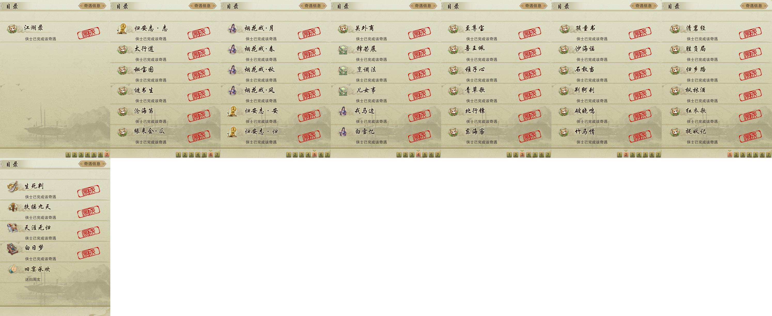This screenshot has width=772, height=316.
Task: Click the figure icon beside 戎马边
Action: 343,112
